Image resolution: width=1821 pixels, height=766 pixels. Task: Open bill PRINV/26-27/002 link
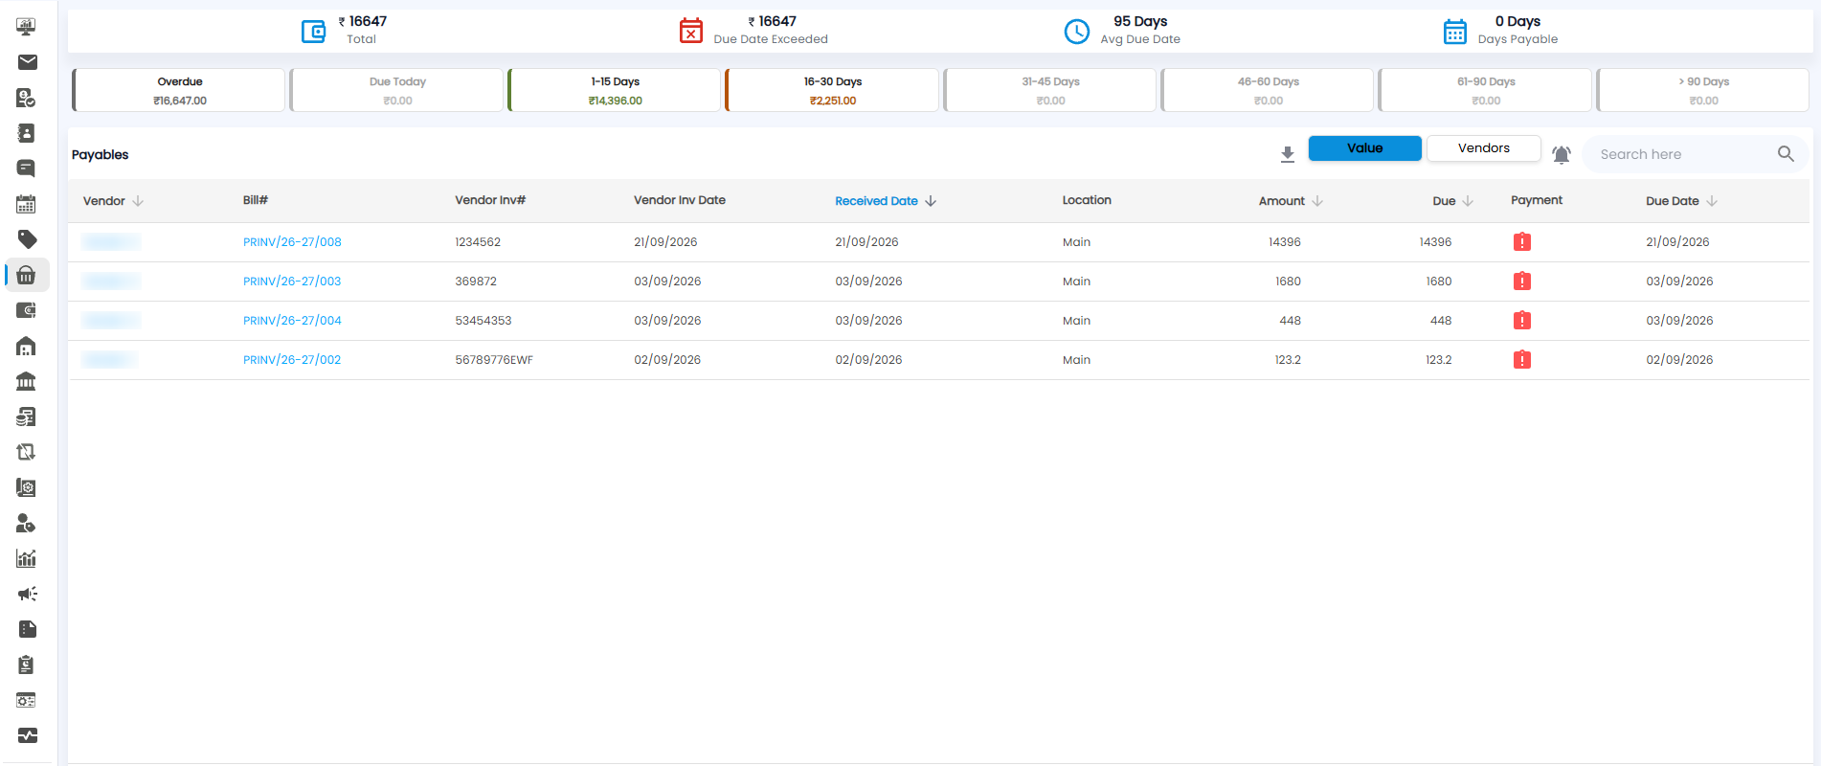(292, 360)
